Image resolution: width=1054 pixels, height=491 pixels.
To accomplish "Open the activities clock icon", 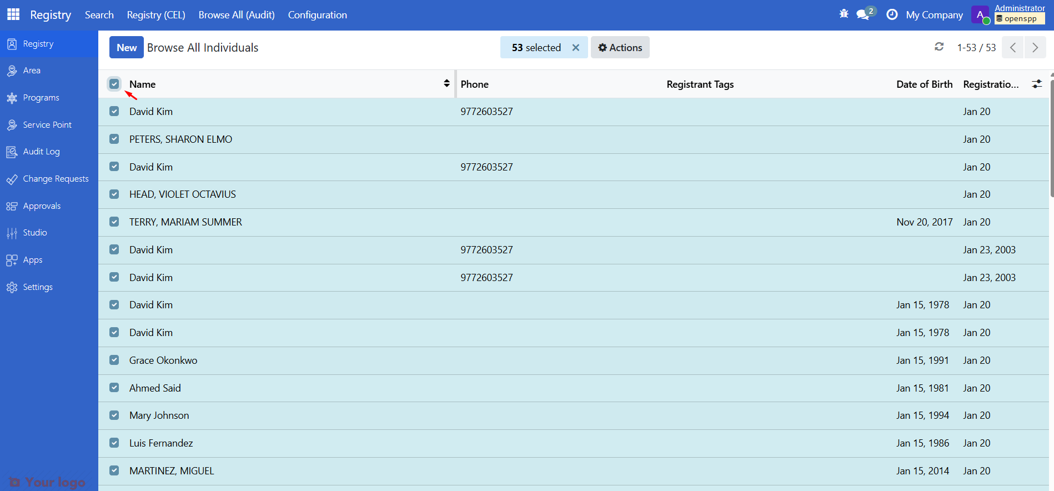I will [x=892, y=14].
